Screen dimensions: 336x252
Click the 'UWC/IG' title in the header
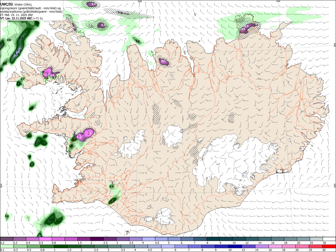click(6, 4)
